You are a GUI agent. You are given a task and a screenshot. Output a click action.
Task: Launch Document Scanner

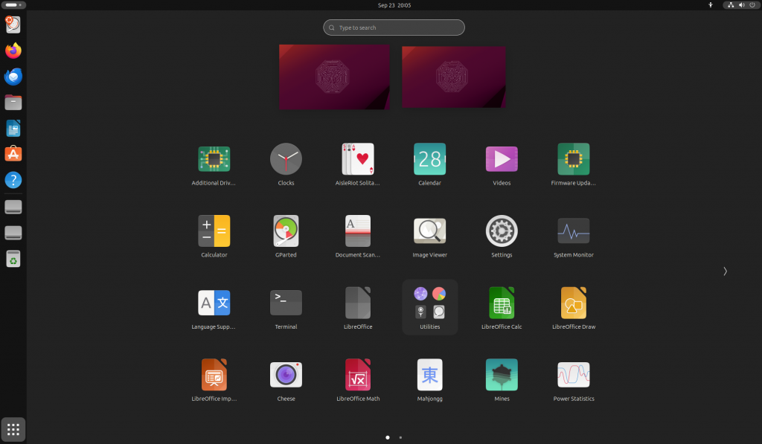(x=357, y=231)
